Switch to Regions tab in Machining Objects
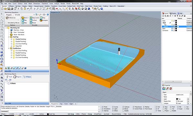 click(17, 77)
